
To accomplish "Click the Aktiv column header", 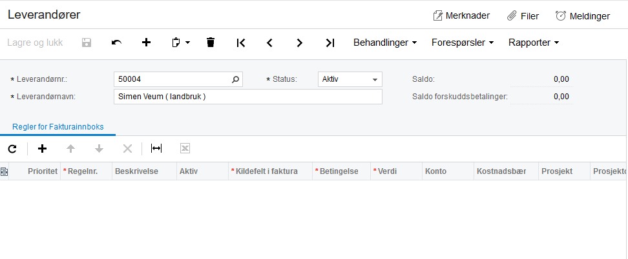I will (x=202, y=171).
